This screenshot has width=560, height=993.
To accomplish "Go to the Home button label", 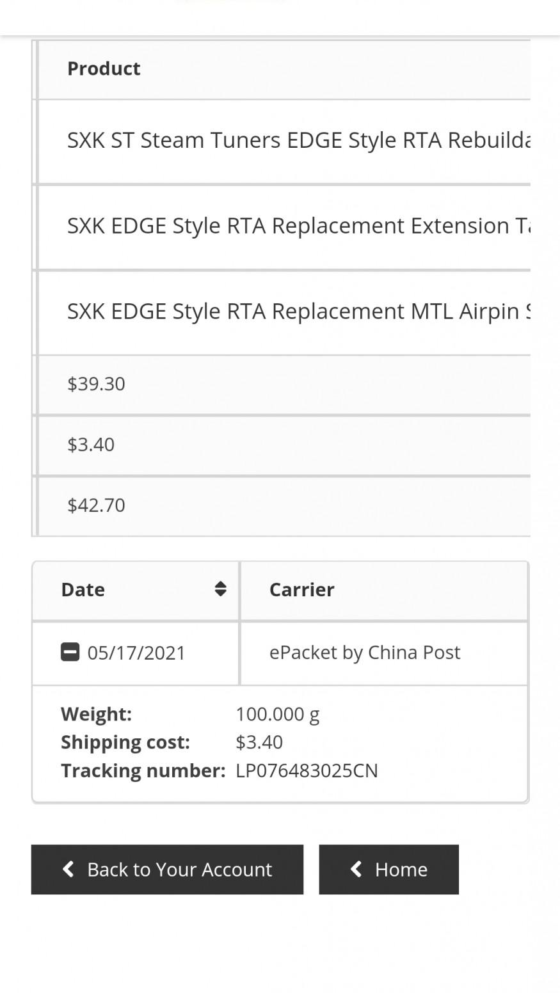I will tap(401, 870).
